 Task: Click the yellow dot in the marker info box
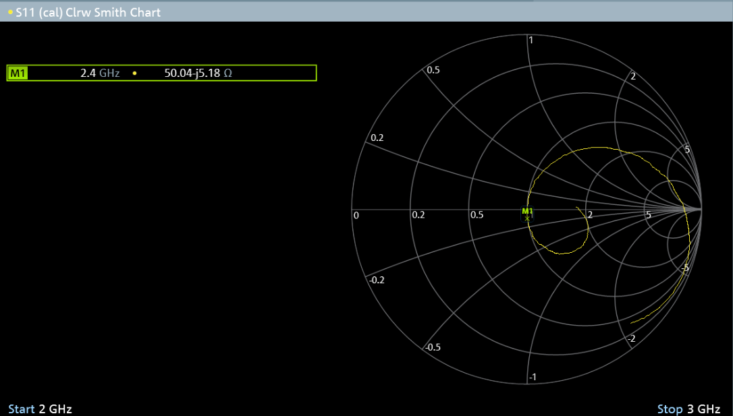click(134, 73)
